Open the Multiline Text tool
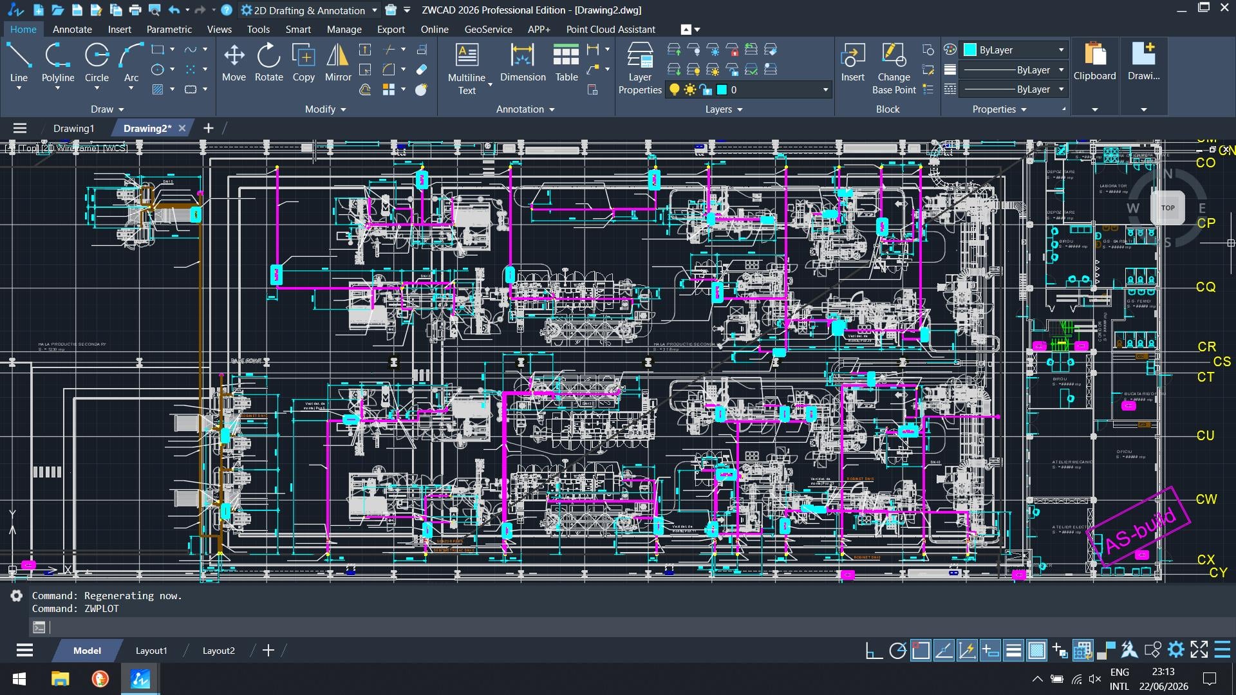Screen dimensions: 1236x695 467,68
